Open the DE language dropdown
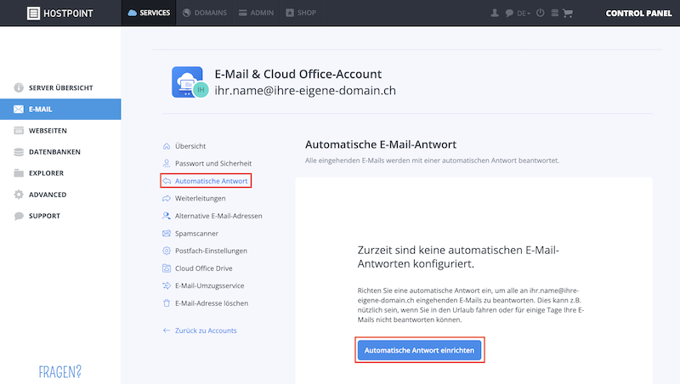 524,14
